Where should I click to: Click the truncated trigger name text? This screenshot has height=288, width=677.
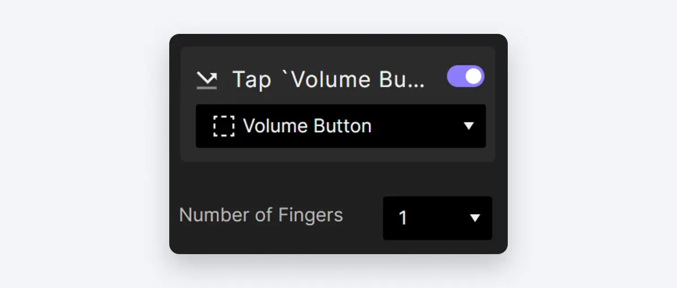tap(328, 80)
